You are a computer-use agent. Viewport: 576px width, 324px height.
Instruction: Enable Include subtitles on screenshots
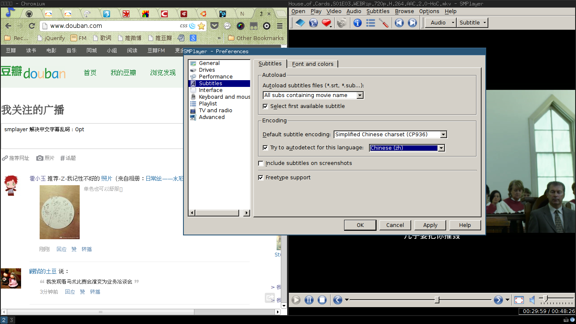pos(261,163)
